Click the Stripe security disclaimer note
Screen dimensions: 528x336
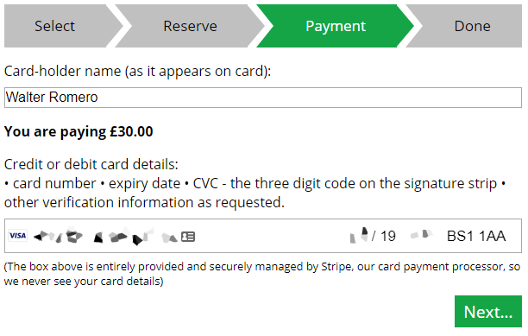[262, 274]
